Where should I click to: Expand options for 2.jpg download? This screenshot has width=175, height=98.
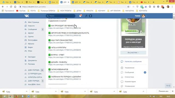[143, 91]
